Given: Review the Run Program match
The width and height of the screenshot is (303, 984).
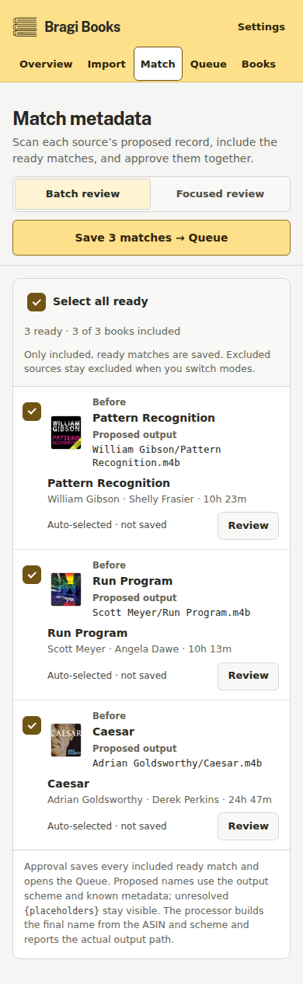Looking at the screenshot, I should (x=248, y=676).
